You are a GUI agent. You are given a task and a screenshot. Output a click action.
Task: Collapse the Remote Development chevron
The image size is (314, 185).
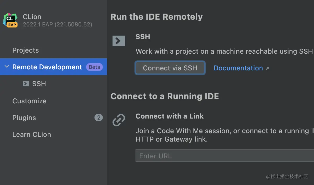(x=7, y=67)
